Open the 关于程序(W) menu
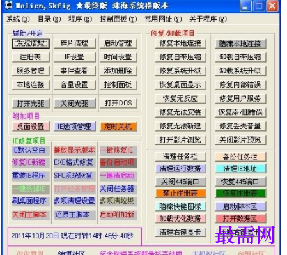This screenshot has width=287, height=255. (x=208, y=19)
